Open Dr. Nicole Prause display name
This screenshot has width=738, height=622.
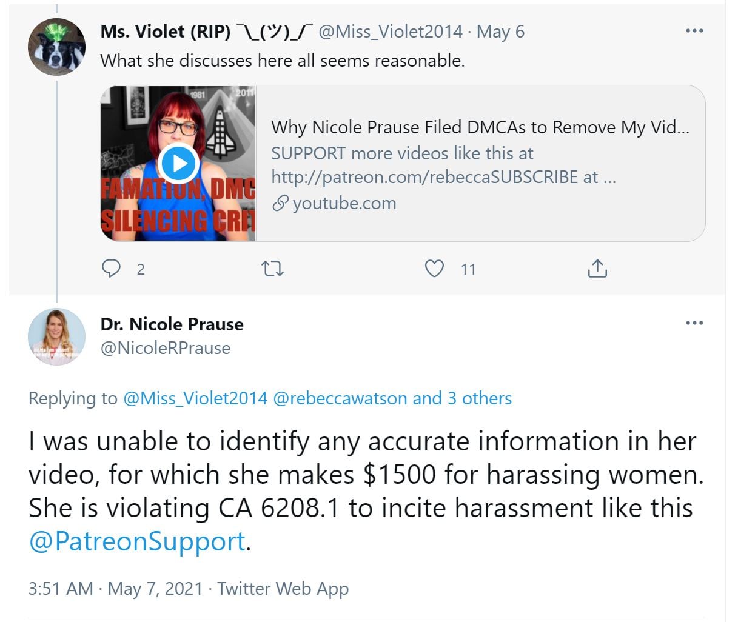(x=172, y=324)
